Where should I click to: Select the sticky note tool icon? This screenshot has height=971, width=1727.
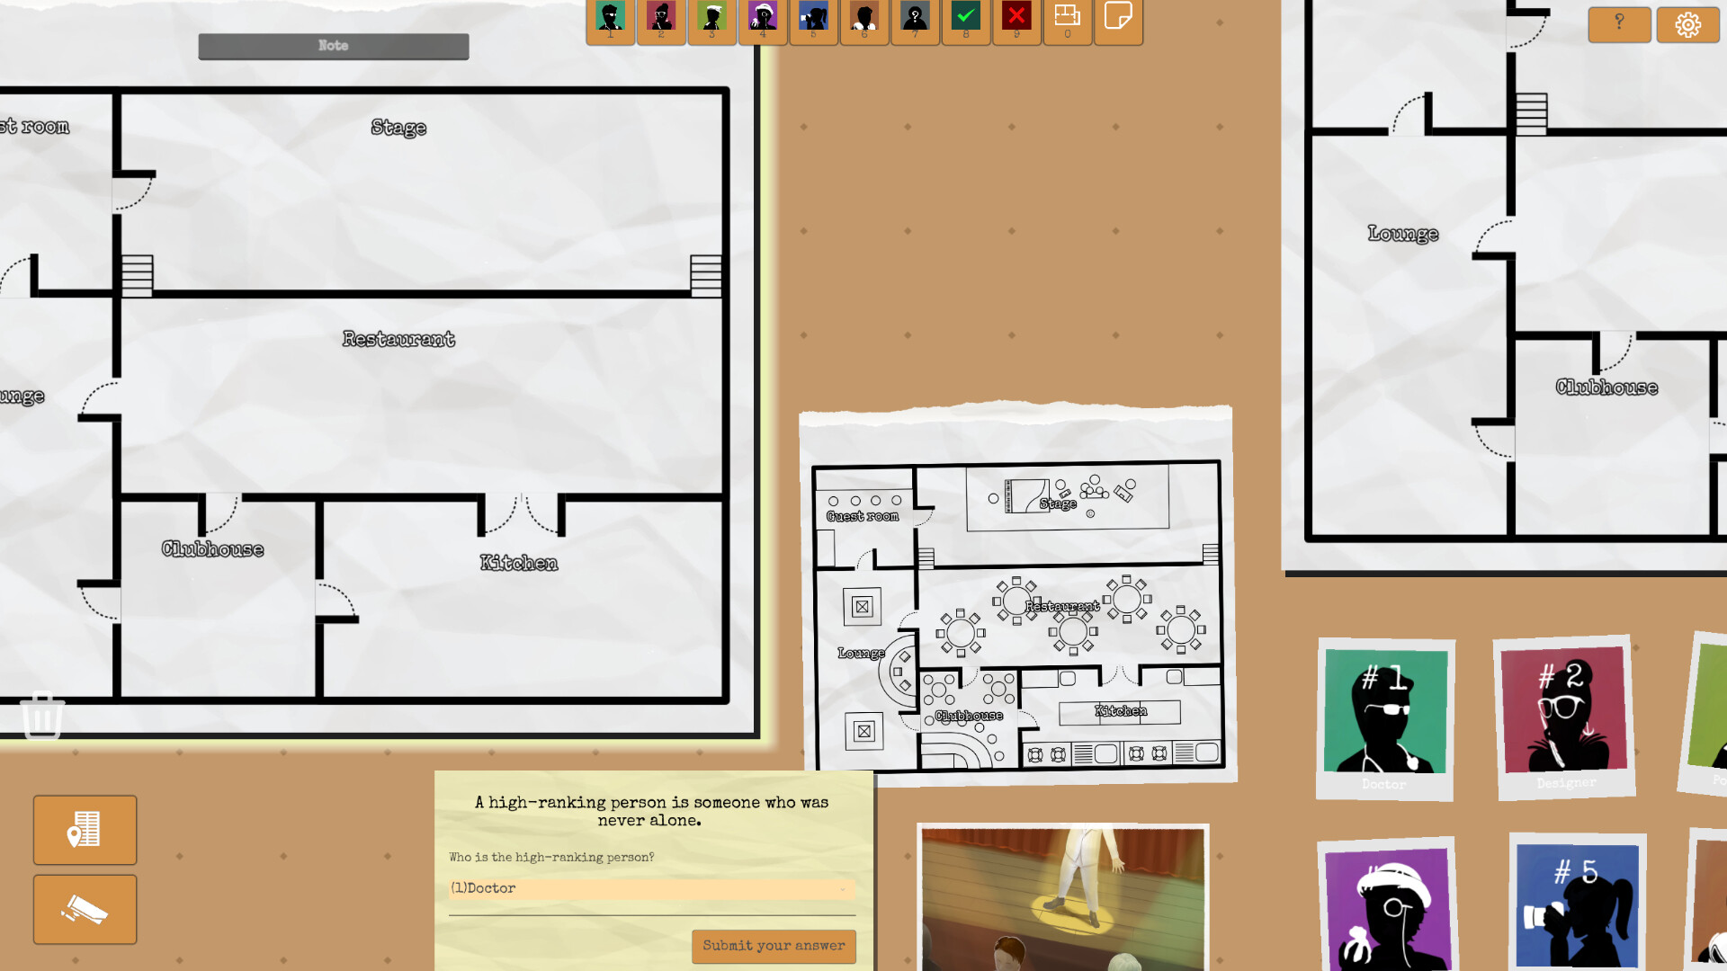(1118, 20)
